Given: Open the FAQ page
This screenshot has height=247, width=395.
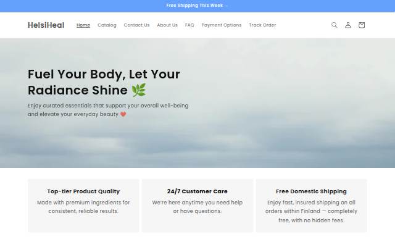Looking at the screenshot, I should (x=189, y=25).
